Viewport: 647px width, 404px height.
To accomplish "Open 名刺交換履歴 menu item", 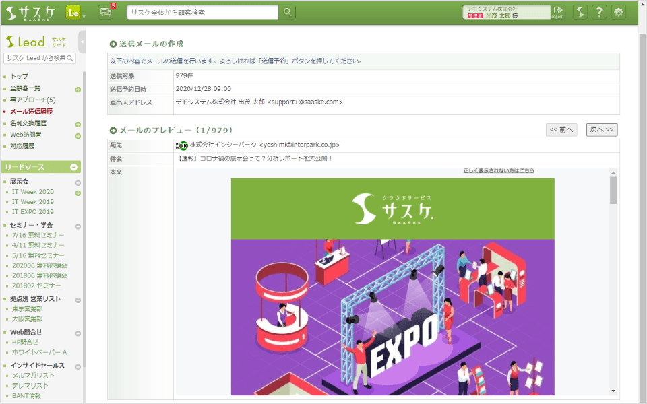I will coord(28,123).
